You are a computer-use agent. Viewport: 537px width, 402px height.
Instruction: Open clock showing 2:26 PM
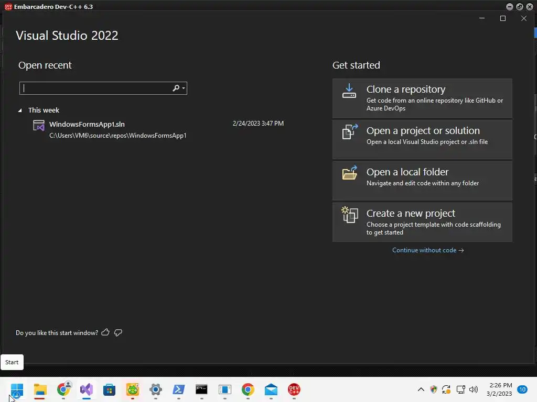click(x=500, y=389)
